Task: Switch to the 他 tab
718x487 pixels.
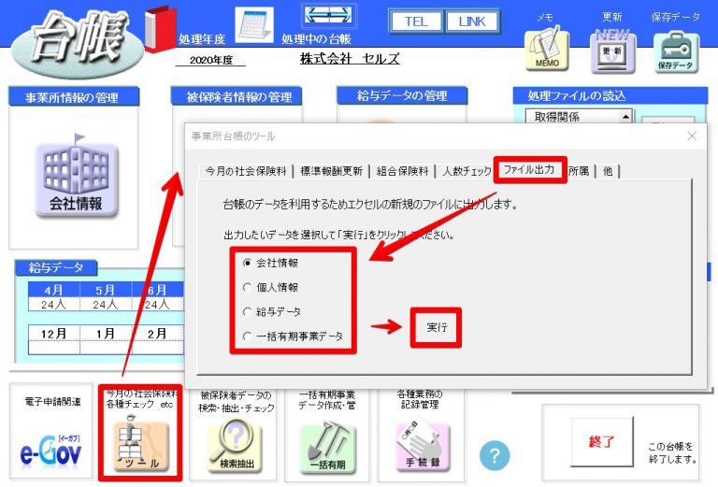Action: coord(608,171)
